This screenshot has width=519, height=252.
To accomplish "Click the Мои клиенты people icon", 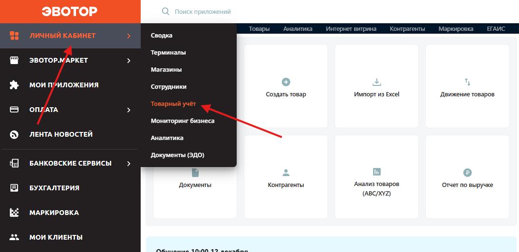I will (14, 237).
